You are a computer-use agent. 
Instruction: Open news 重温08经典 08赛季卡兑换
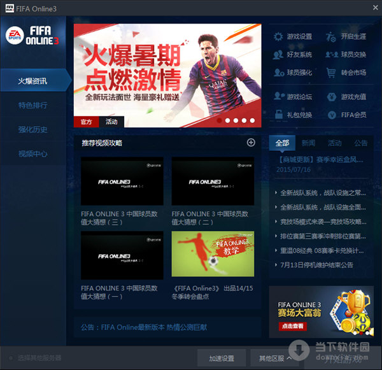coord(322,250)
